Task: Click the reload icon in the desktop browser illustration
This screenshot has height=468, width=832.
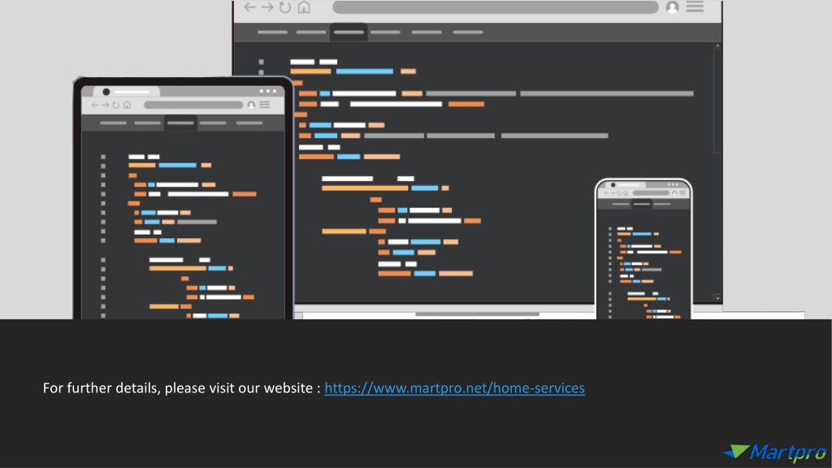Action: point(285,6)
